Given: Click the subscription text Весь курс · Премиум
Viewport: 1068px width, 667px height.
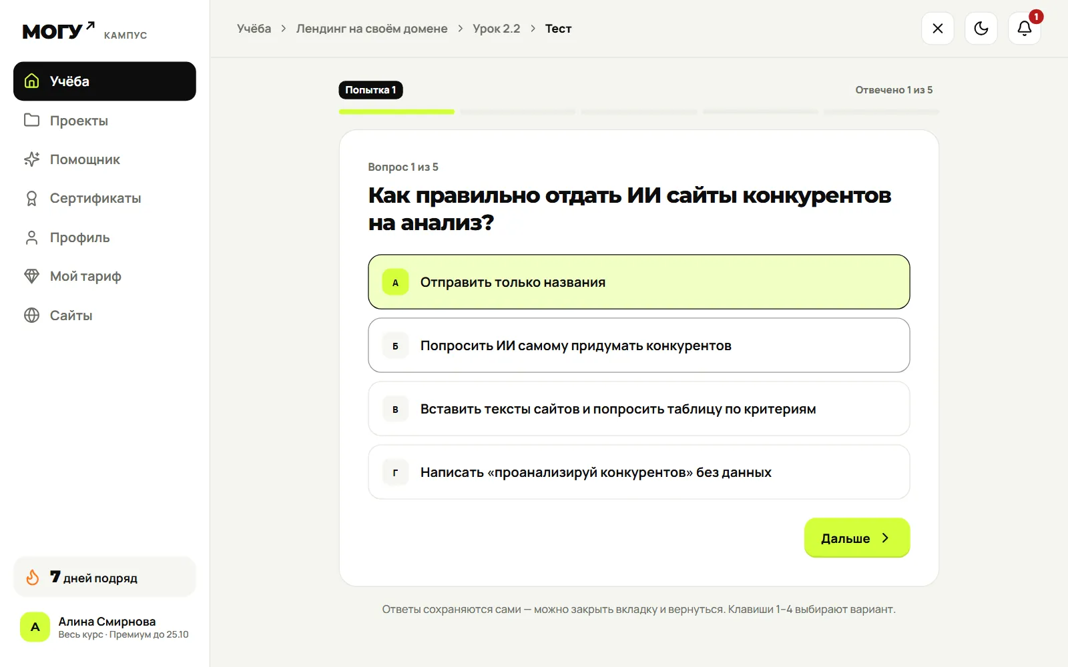Looking at the screenshot, I should point(123,635).
